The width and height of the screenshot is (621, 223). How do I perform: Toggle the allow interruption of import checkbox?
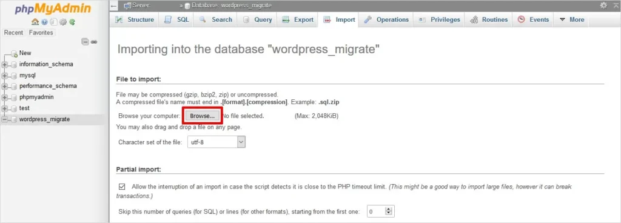pyautogui.click(x=122, y=187)
